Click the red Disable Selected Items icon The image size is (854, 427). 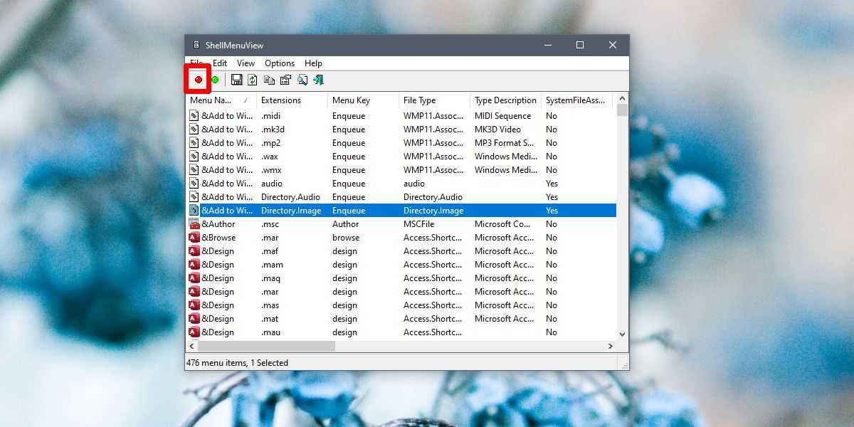[198, 80]
